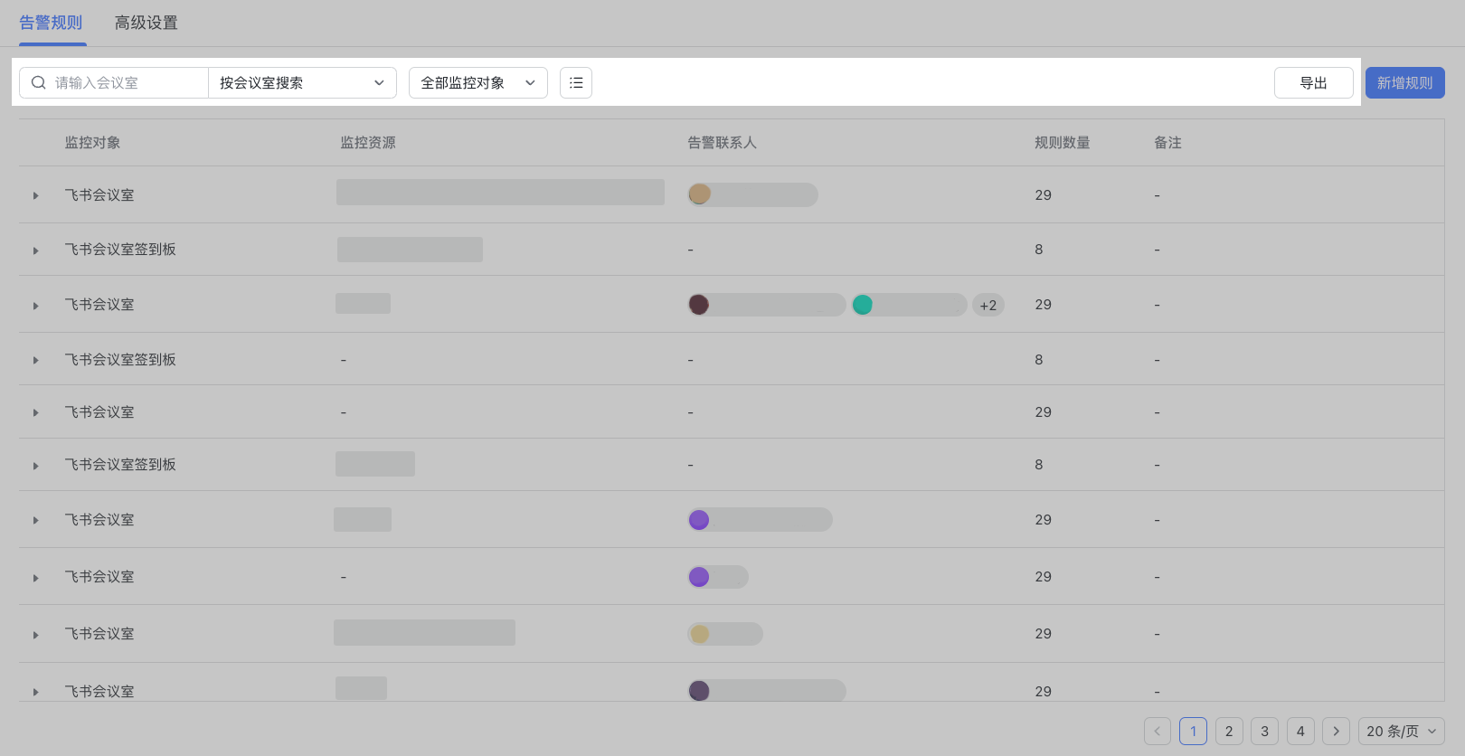Click the previous page arrow
This screenshot has width=1465, height=756.
(1157, 732)
